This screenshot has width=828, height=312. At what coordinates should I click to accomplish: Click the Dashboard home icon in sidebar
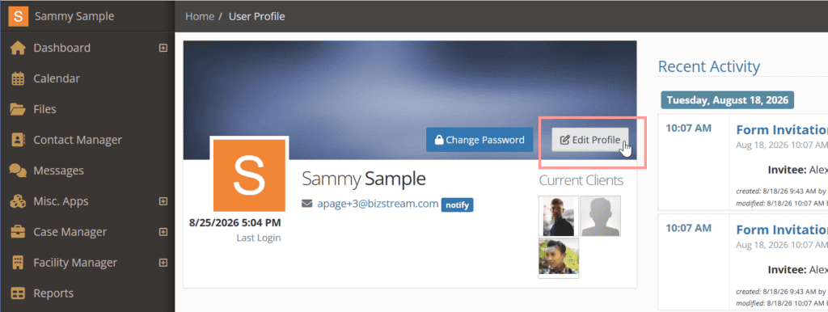[18, 48]
